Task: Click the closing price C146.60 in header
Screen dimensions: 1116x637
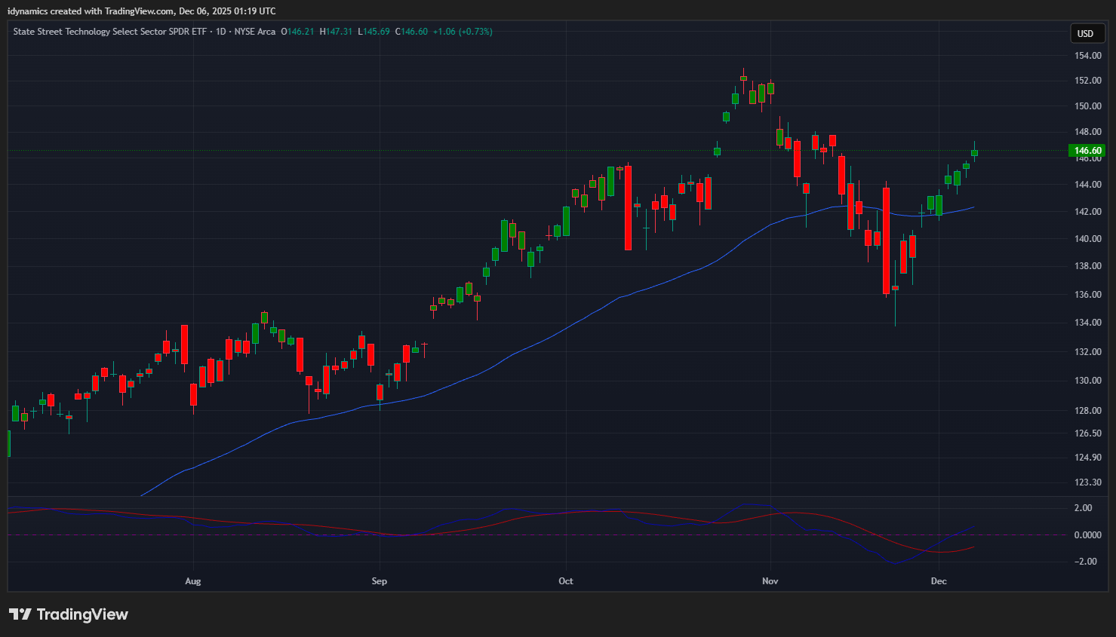Action: 411,32
